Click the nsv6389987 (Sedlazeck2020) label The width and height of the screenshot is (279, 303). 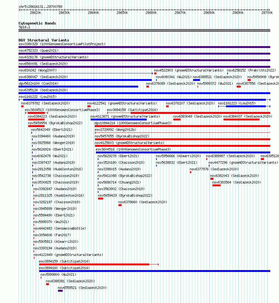tap(230, 156)
